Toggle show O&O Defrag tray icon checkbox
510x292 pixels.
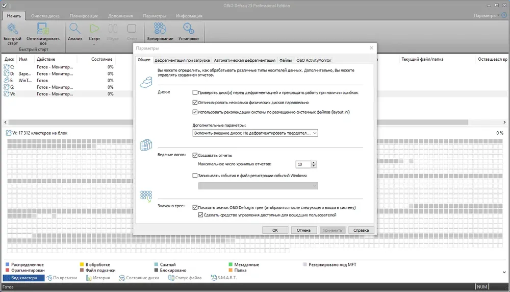(195, 207)
